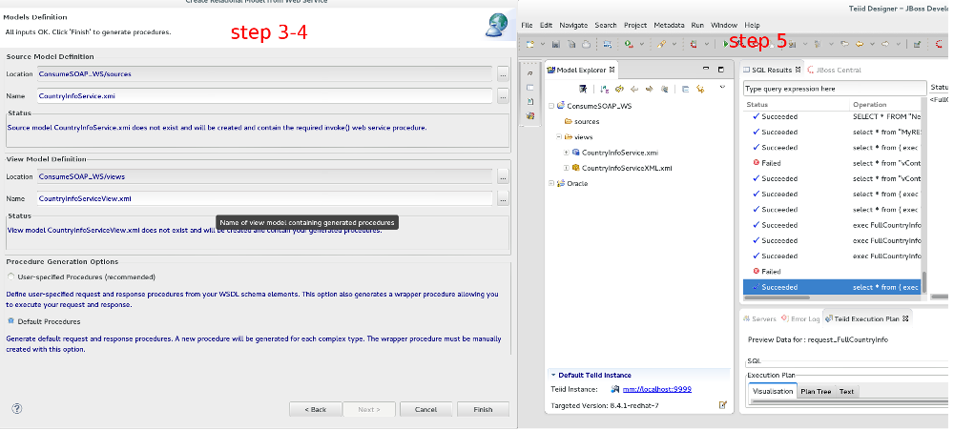Open the Metadata menu
Image resolution: width=954 pixels, height=430 pixels.
tap(669, 25)
